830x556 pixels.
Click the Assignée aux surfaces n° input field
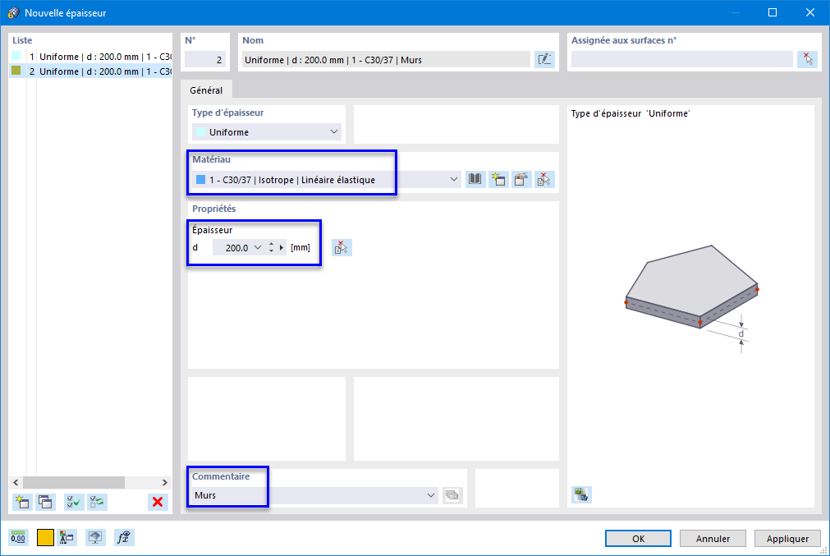[681, 59]
